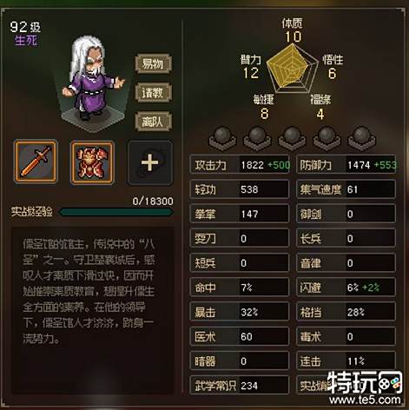This screenshot has height=410, width=409.
Task: Click the character description text box
Action: pyautogui.click(x=93, y=310)
